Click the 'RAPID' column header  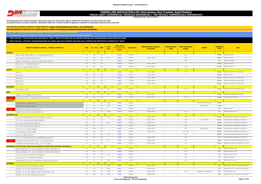coord(204,48)
